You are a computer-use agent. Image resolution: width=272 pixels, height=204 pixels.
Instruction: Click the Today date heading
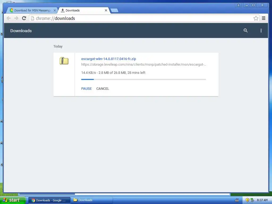click(58, 46)
